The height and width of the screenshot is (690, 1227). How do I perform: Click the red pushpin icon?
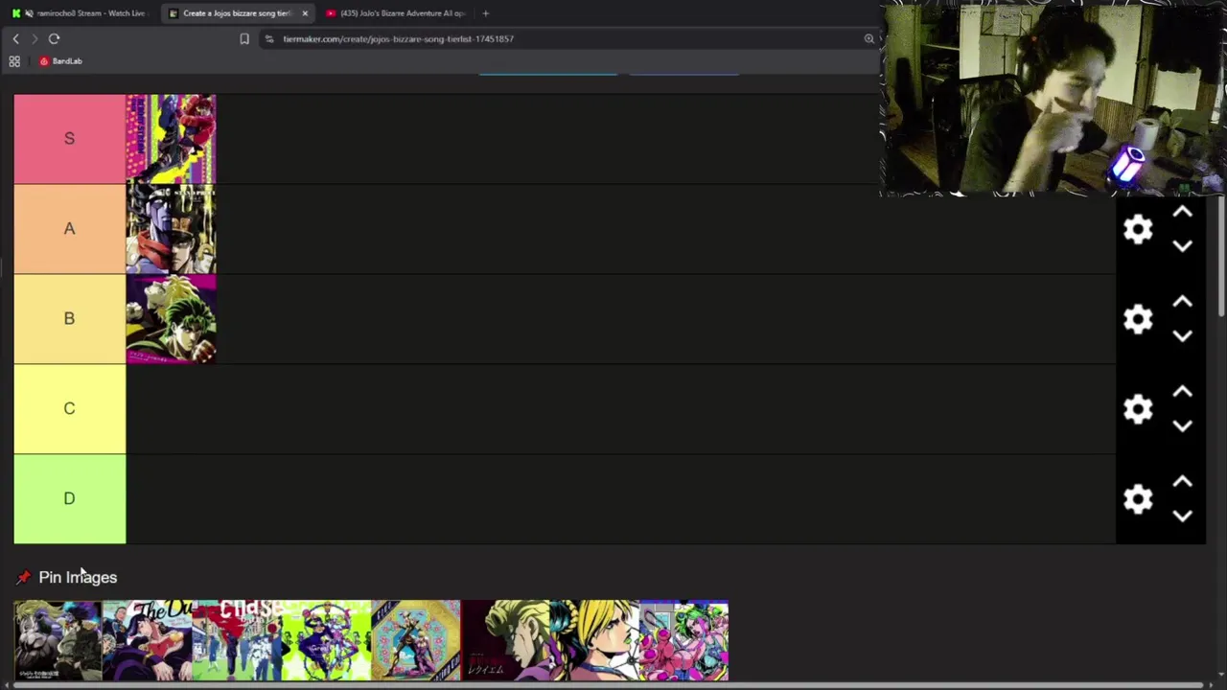point(24,578)
